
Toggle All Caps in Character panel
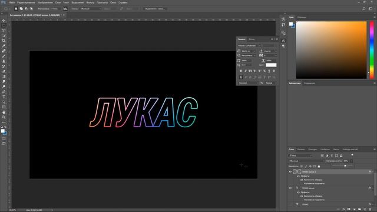(x=250, y=71)
